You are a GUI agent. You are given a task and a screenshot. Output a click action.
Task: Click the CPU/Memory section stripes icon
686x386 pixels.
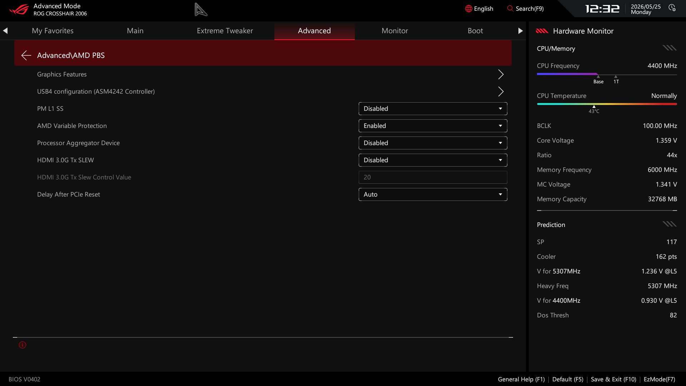tap(670, 48)
